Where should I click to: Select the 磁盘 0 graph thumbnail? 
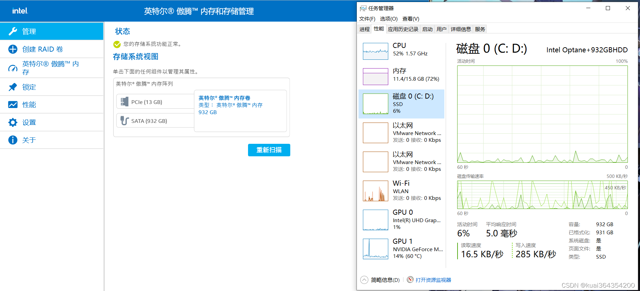click(375, 104)
